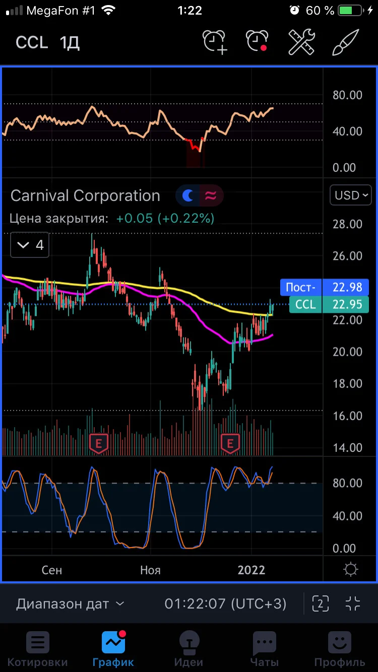Switch to the Идеи tab
The height and width of the screenshot is (672, 378).
[188, 649]
